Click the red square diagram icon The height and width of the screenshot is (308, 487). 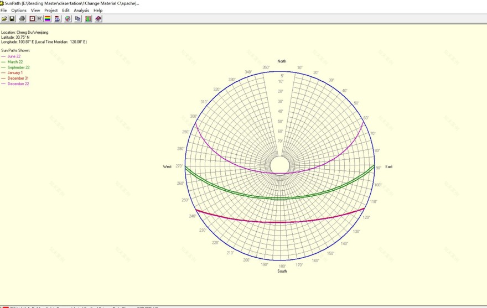coord(32,19)
